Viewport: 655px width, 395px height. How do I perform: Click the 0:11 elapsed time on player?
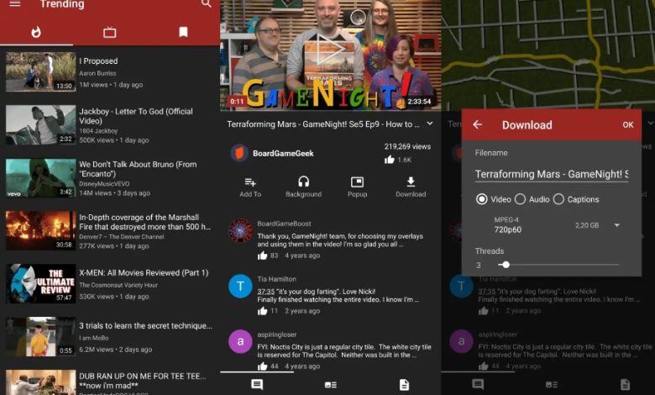tap(237, 101)
